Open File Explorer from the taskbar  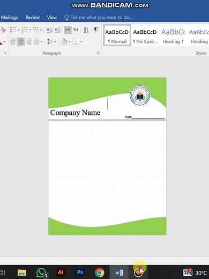[x=22, y=273]
